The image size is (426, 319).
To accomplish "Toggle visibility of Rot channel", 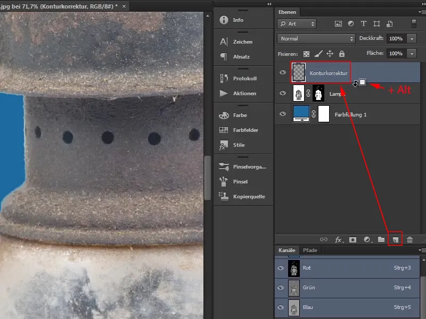I will [x=281, y=268].
